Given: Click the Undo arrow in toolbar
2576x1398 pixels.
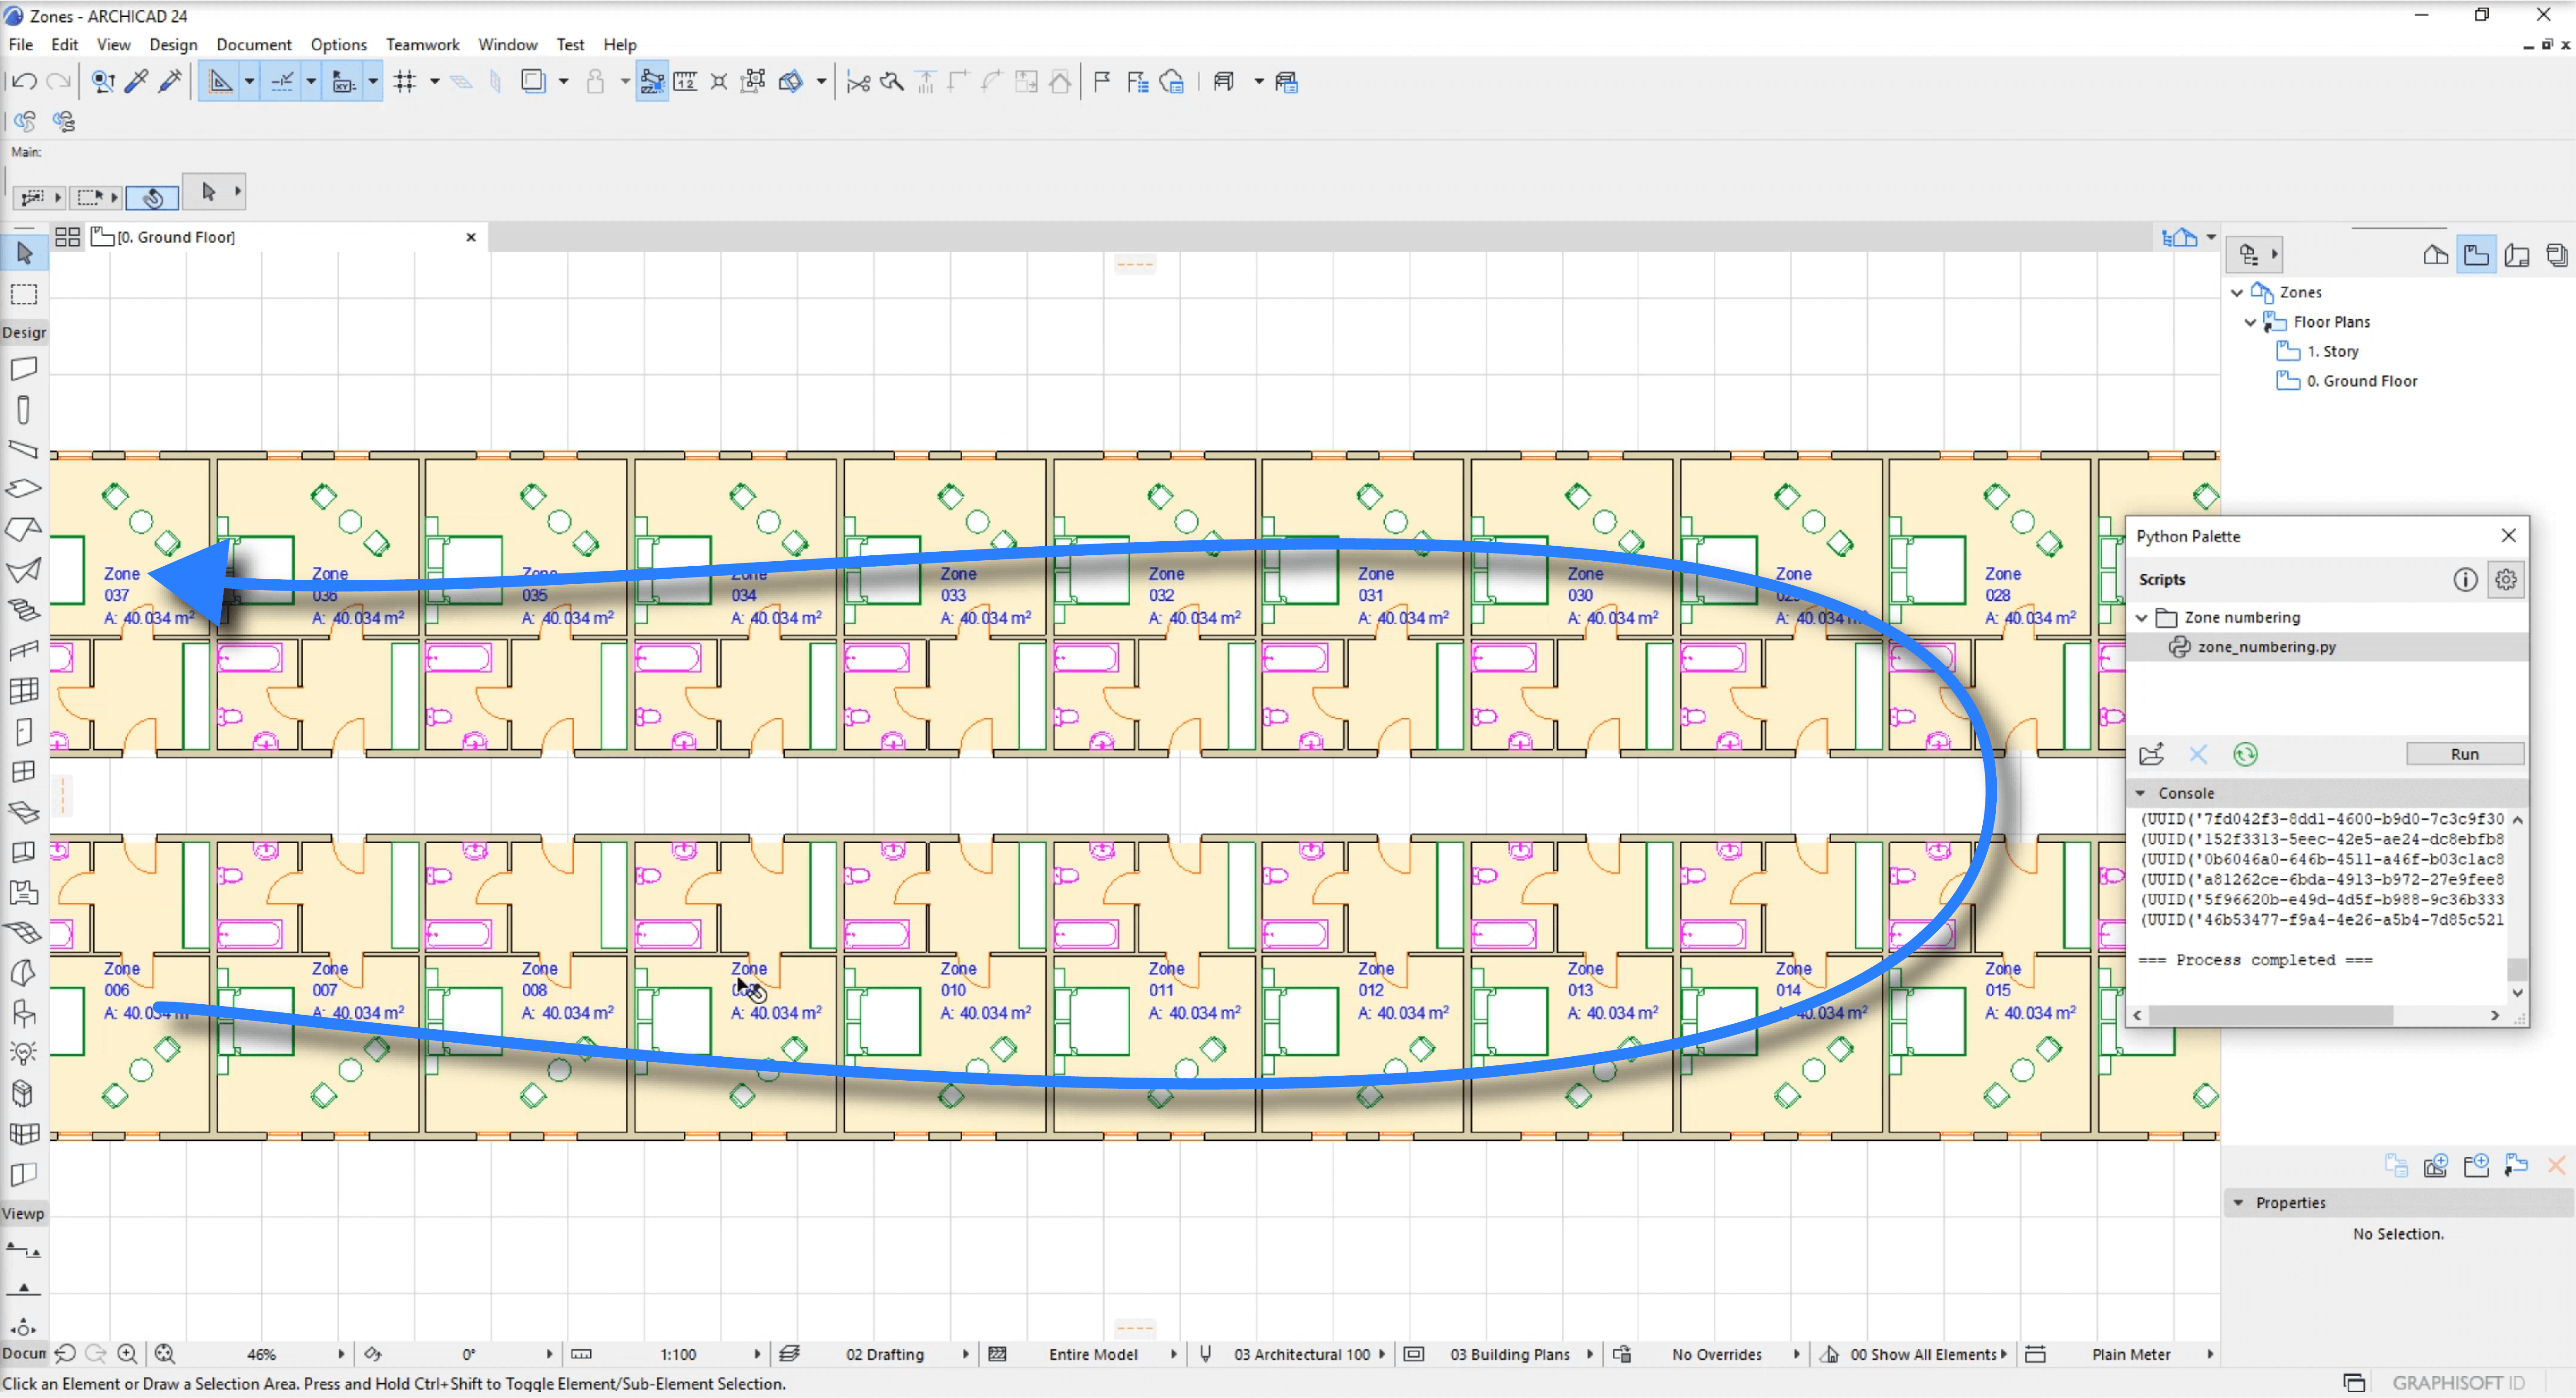Looking at the screenshot, I should 25,82.
